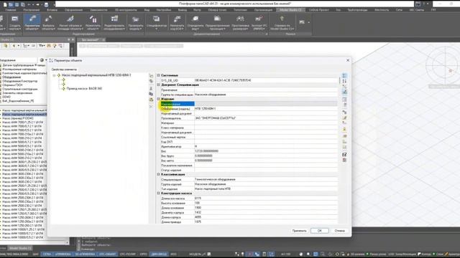Click the Open file icon in quick access toolbar
Viewport: 460px width, 258px height.
tap(11, 4)
